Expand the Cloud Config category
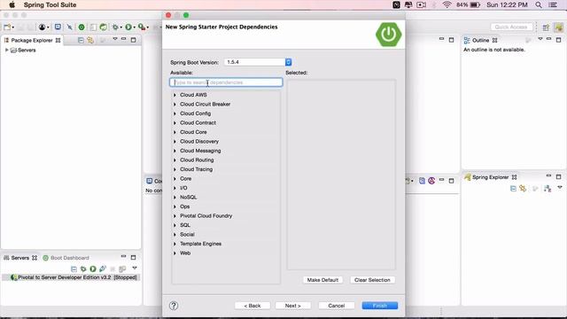The height and width of the screenshot is (319, 567). [175, 113]
